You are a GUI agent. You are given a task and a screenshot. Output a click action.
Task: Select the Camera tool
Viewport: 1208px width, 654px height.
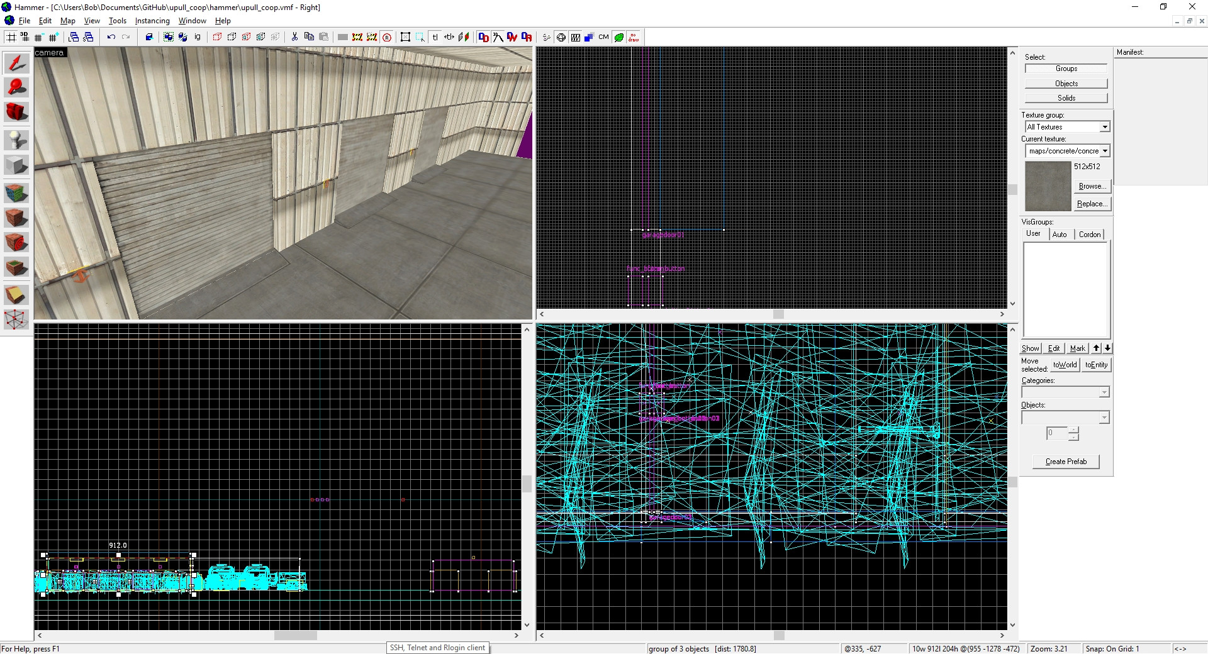point(16,112)
